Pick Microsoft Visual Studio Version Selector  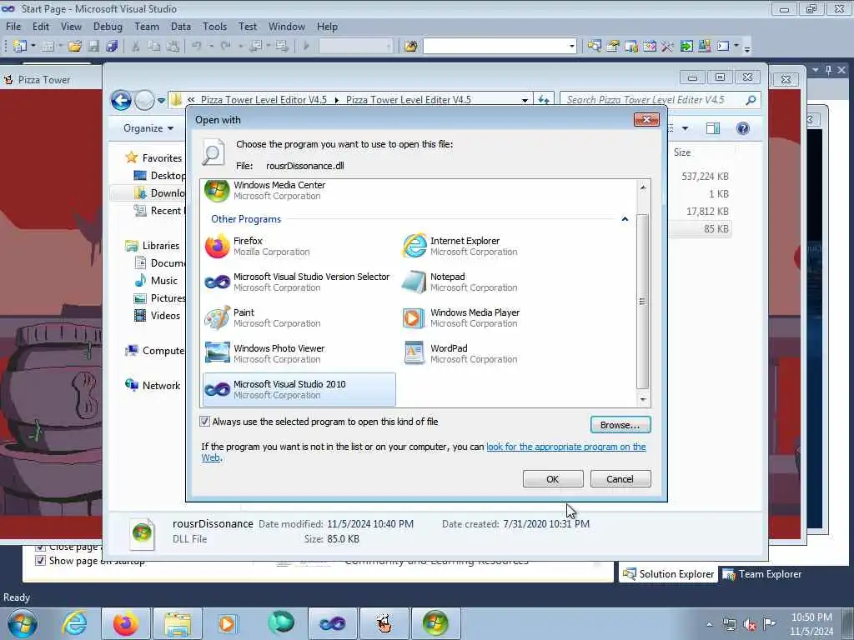point(299,282)
